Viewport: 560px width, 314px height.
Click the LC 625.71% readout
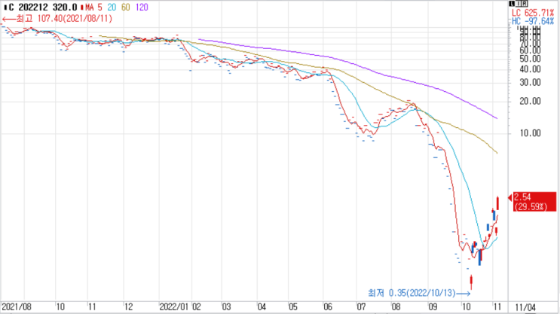533,13
